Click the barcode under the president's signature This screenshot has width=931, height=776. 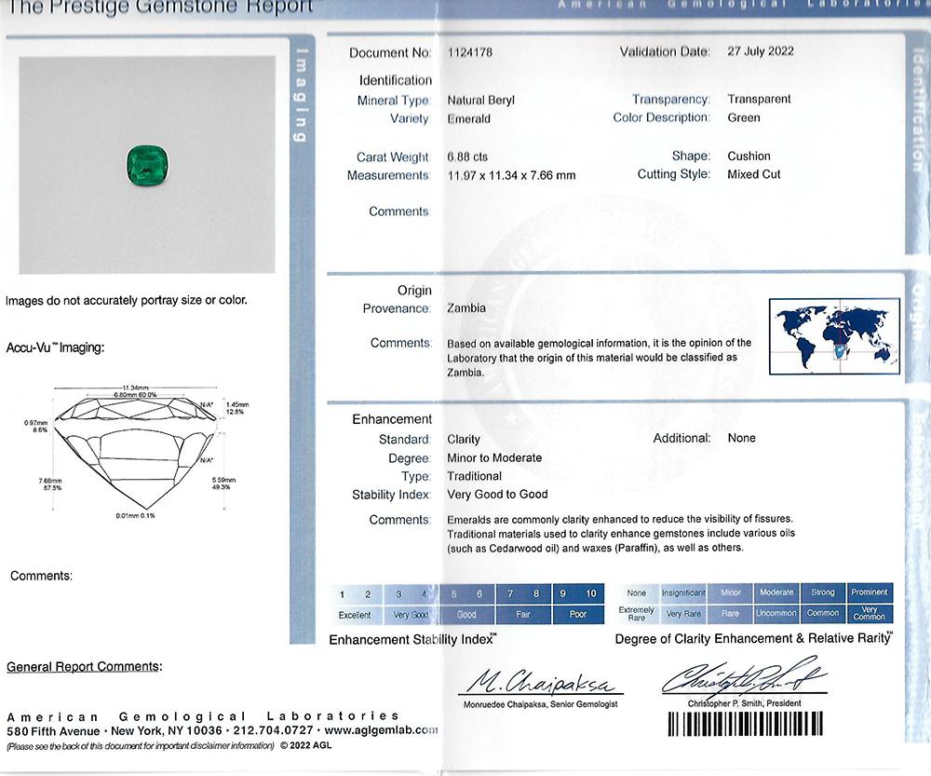[x=745, y=724]
